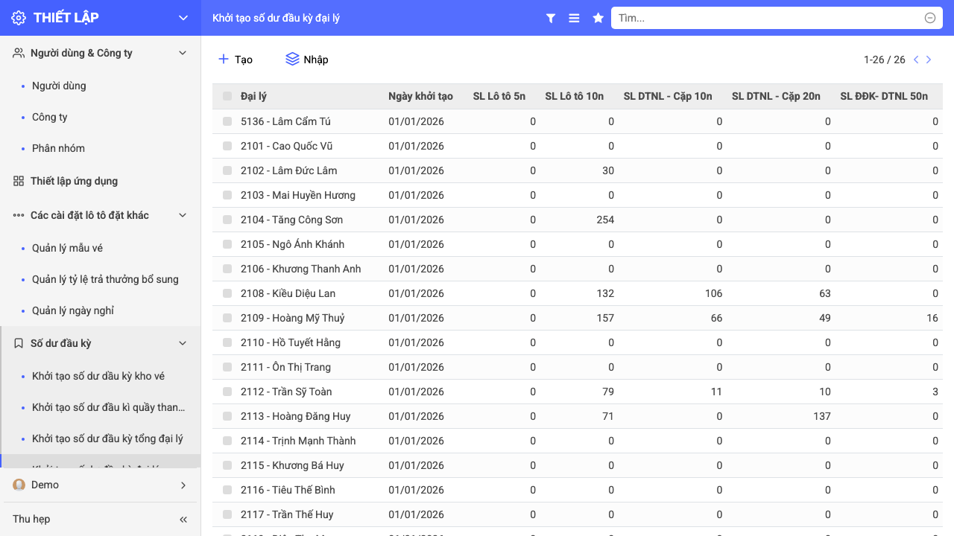Open the THIẾT LẬP dropdown chevron
Image resolution: width=954 pixels, height=536 pixels.
(x=183, y=18)
